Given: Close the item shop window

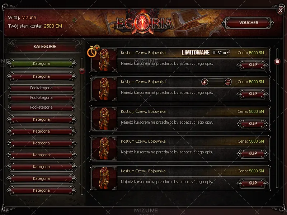Looking at the screenshot, I should pos(281,10).
